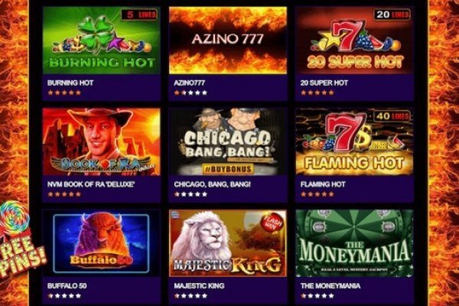This screenshot has height=306, width=459.
Task: Click the star rating under Burning Hot
Action: 64,93
